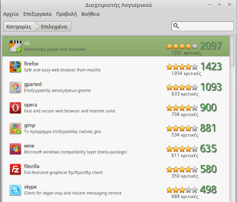Click '706 κριτικές' review count

[x=185, y=114]
